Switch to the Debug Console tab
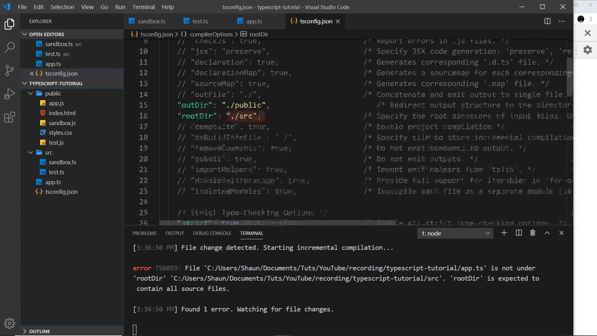This screenshot has height=336, width=597. point(212,233)
